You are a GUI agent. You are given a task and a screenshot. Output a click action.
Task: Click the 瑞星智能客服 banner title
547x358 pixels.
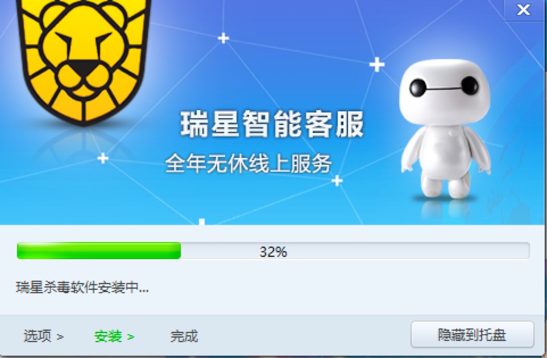(271, 124)
